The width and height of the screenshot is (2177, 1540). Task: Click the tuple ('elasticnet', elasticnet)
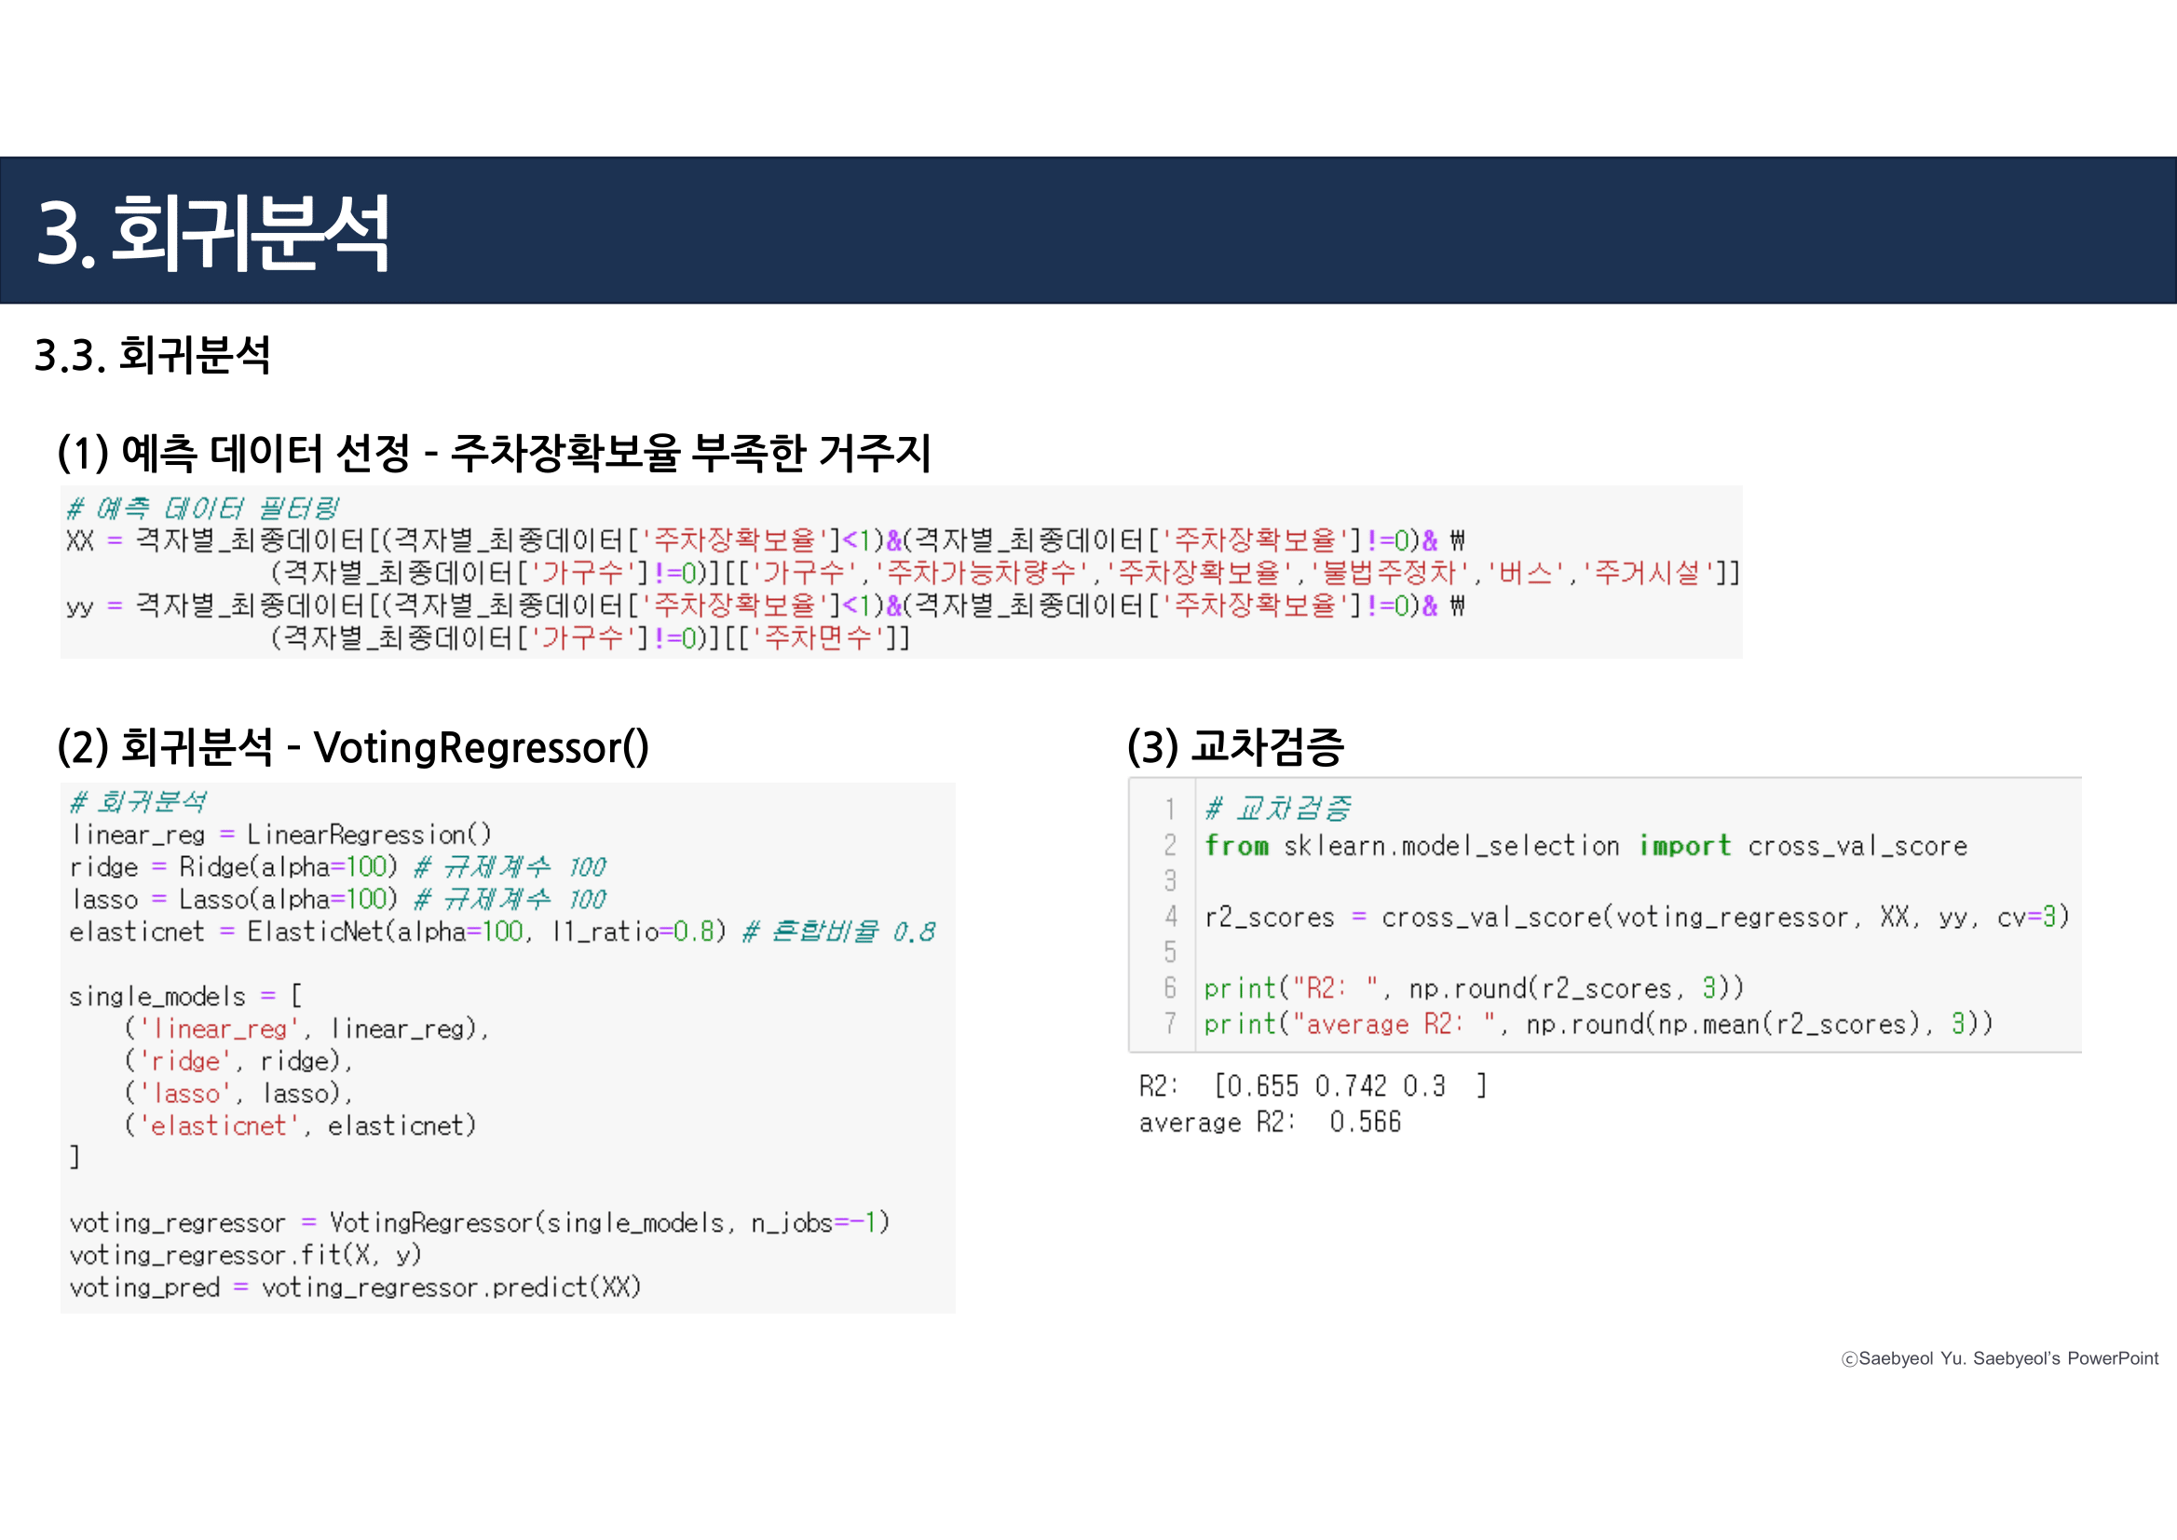[x=301, y=1125]
